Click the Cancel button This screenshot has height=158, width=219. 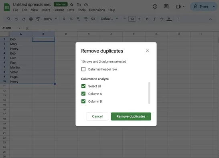[97, 116]
